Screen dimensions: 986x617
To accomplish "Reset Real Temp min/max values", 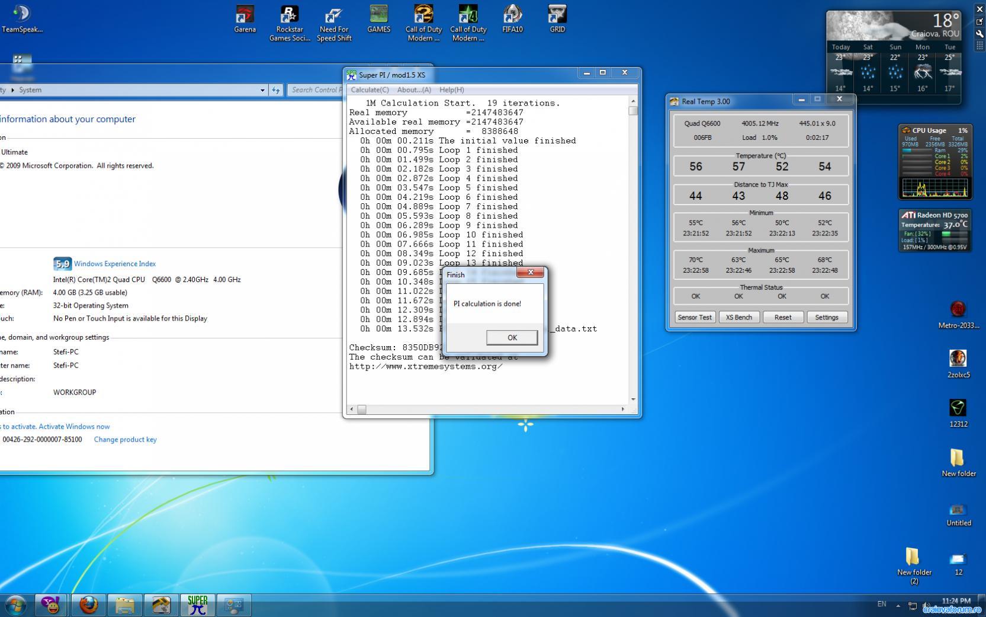I will coord(783,317).
